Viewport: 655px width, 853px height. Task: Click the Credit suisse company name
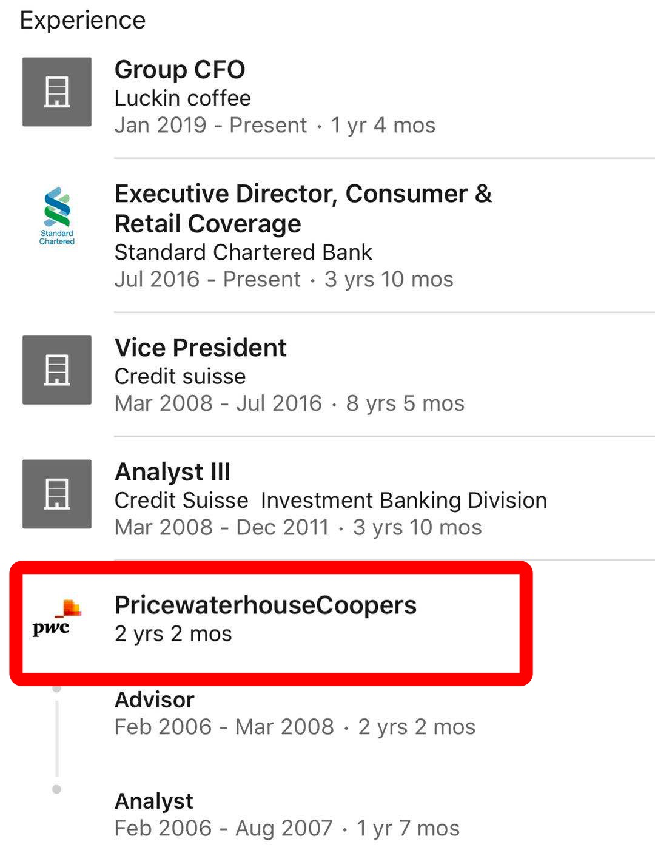pos(180,377)
